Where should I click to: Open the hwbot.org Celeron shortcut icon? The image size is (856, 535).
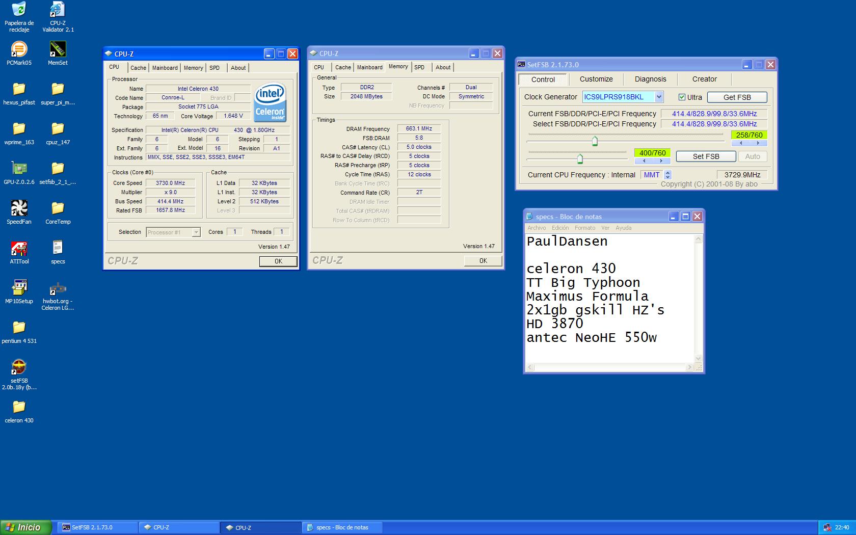(x=58, y=296)
